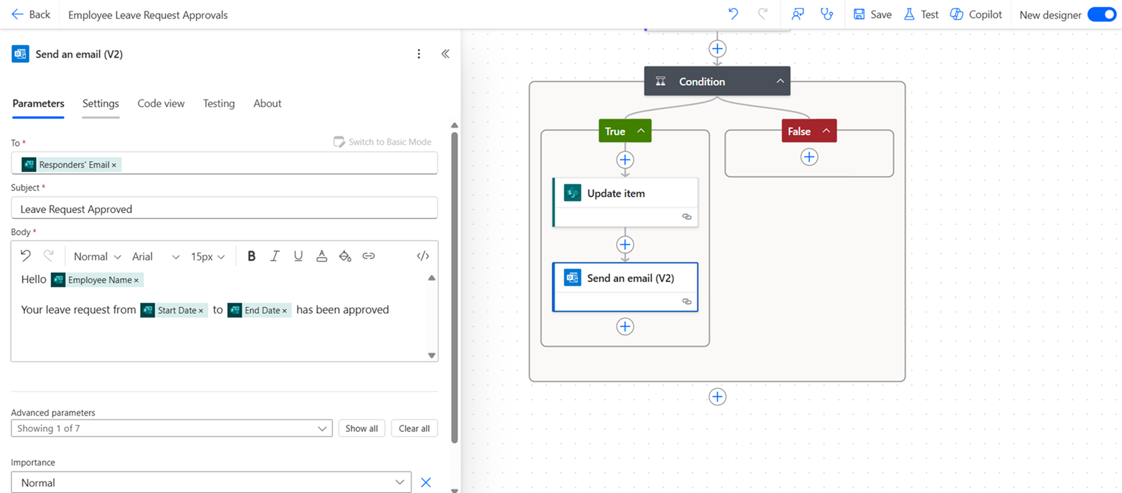Click the Subject field with Leave Request Approved
Screen dimensions: 1122x493
click(x=224, y=209)
